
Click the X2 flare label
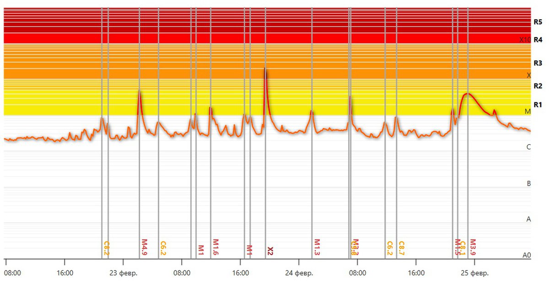(x=270, y=251)
